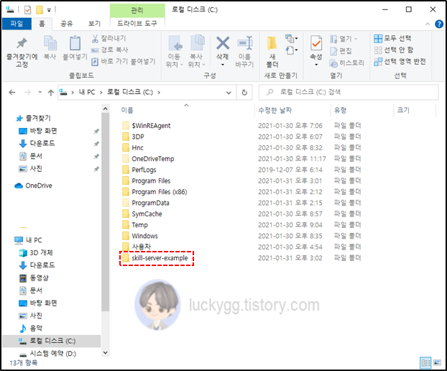The width and height of the screenshot is (447, 371).
Task: Open quick access toolbar customize dropdown
Action: 49,10
